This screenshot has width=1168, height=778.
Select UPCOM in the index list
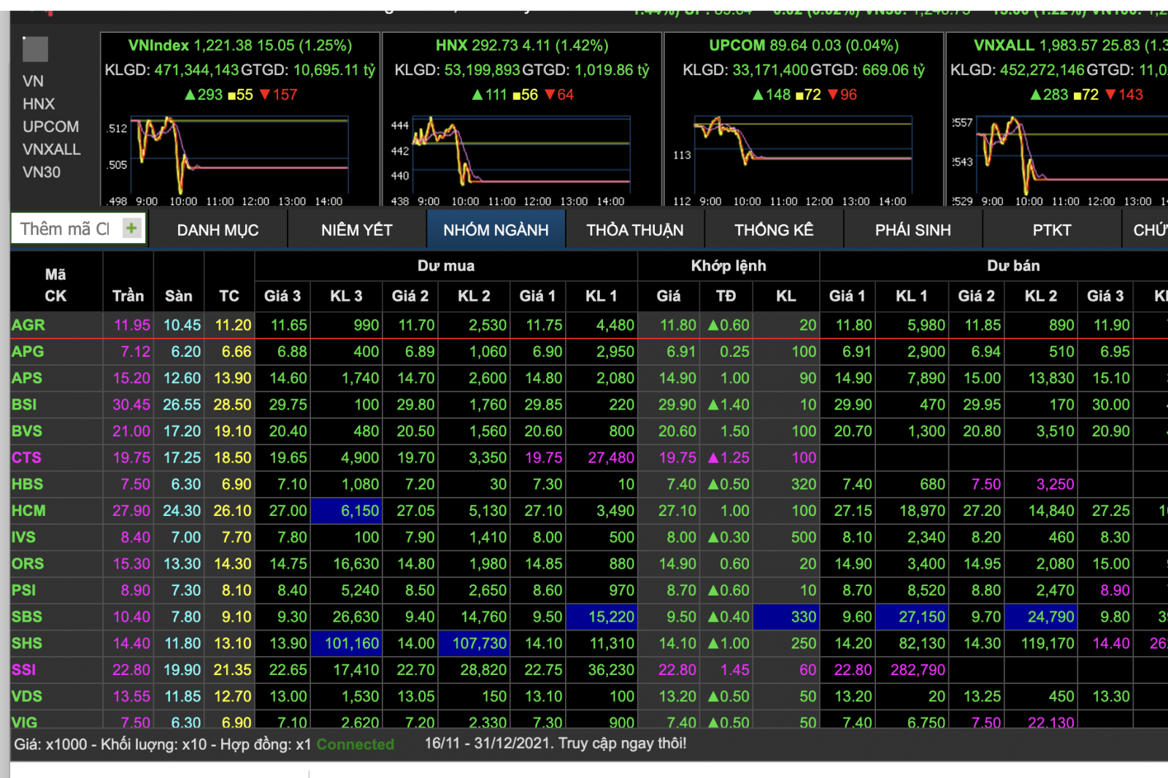click(x=50, y=126)
